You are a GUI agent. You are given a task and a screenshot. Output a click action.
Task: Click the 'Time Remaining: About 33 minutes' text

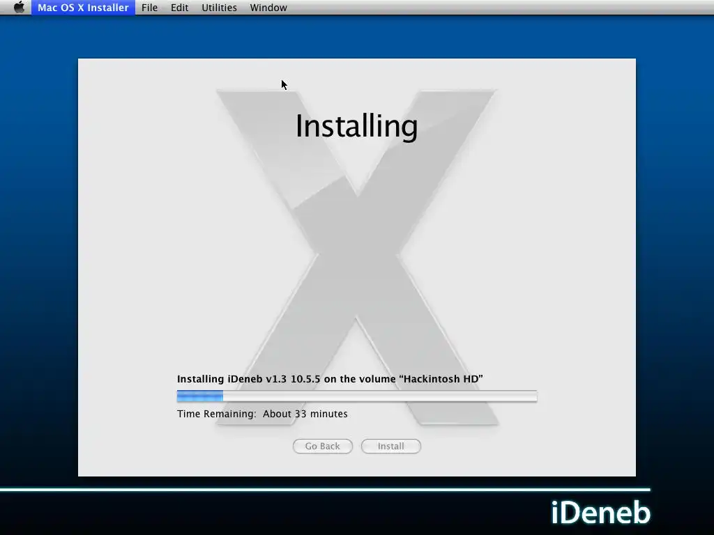(x=262, y=414)
